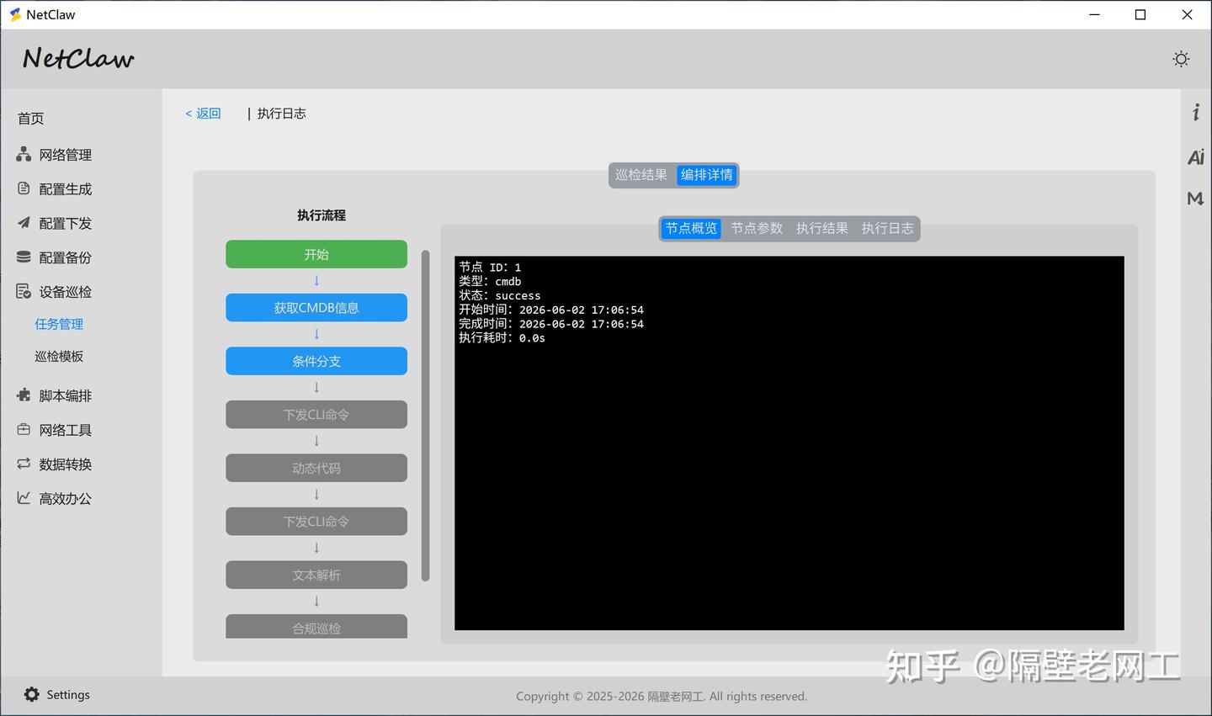Screen dimensions: 1212x716
Task: Select the 合规巡检 flow node
Action: [316, 626]
